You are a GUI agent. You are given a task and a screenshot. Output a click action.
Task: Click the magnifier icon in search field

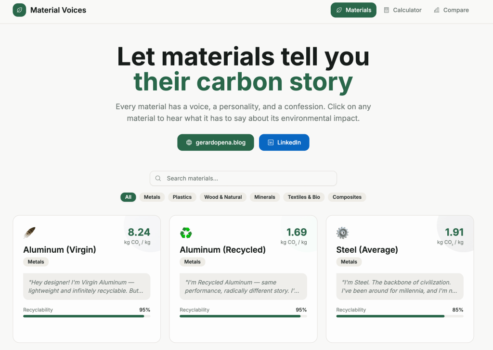[158, 179]
